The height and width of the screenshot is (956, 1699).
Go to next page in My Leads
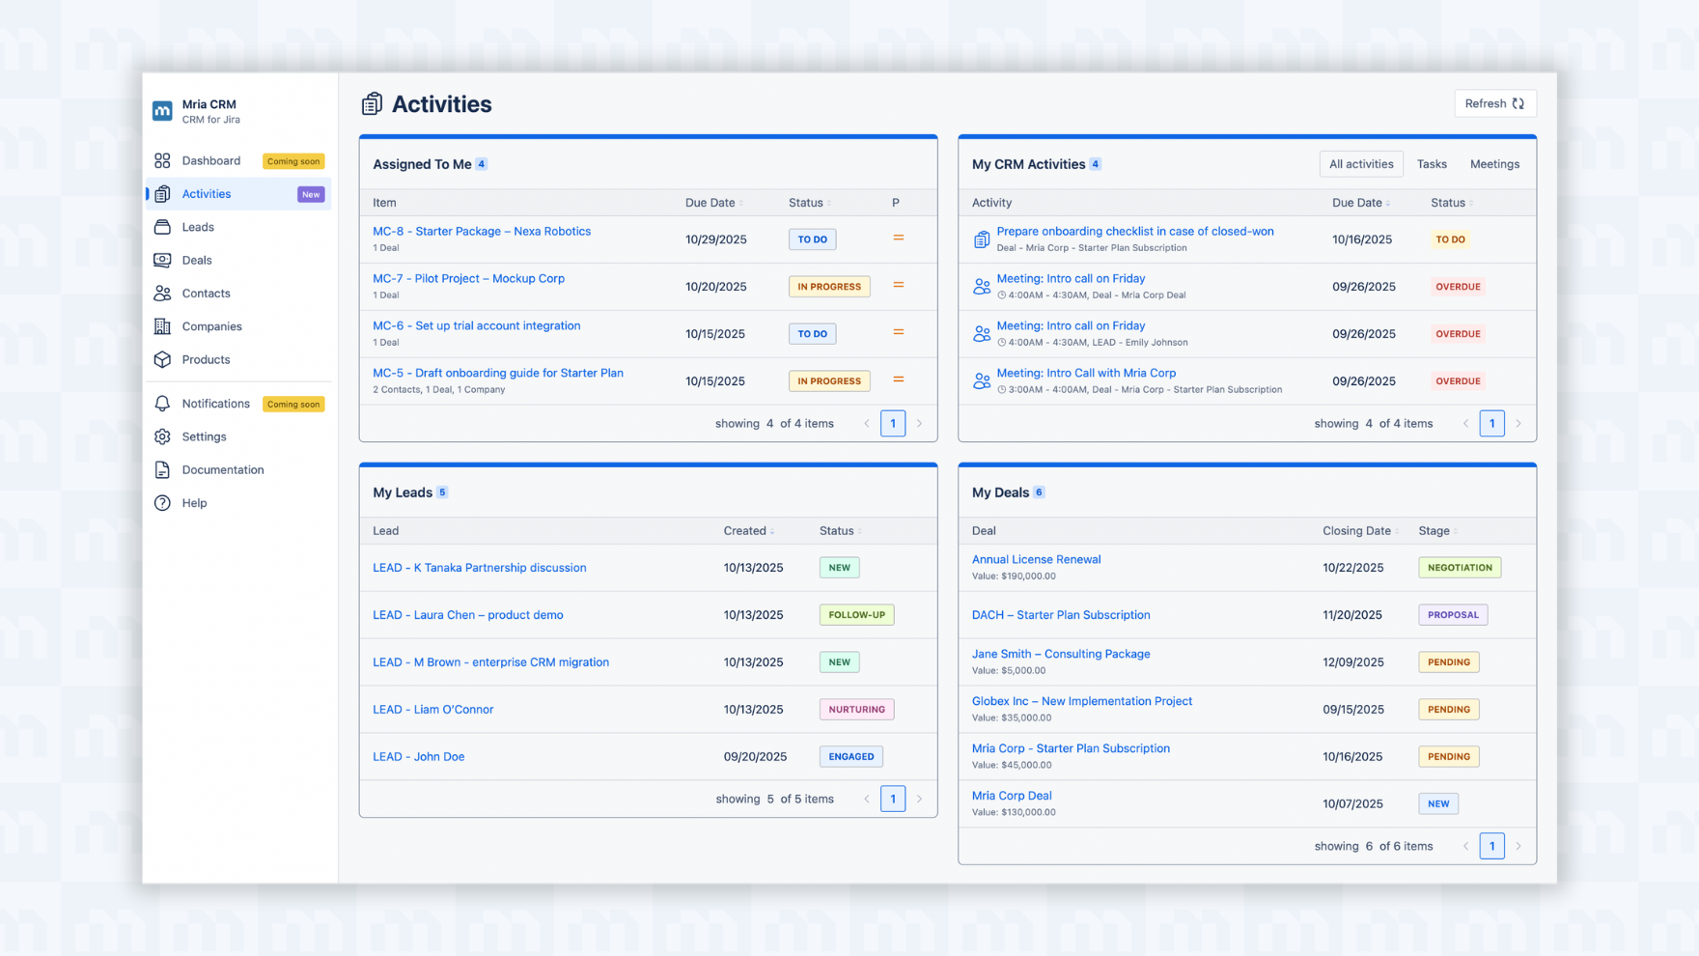[919, 800]
